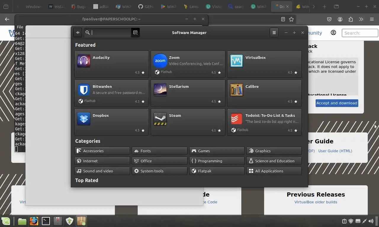Click the search-in-descriptions icon beside search box
The image size is (379, 227).
[x=135, y=33]
